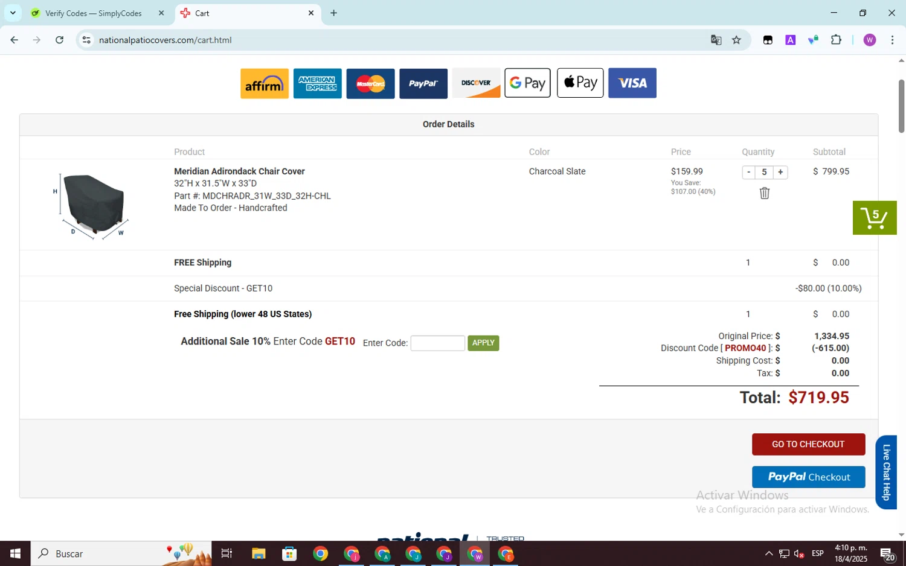Open the purple A extension icon
This screenshot has width=906, height=566.
[790, 40]
